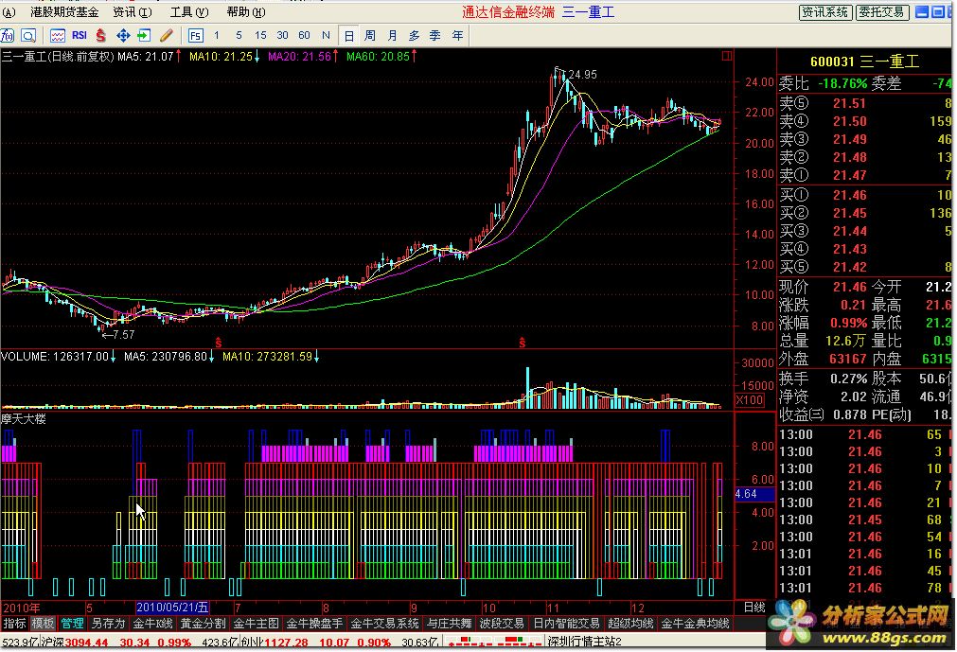Switch to 1-minute period
Screen dimensions: 957x652
tap(217, 35)
